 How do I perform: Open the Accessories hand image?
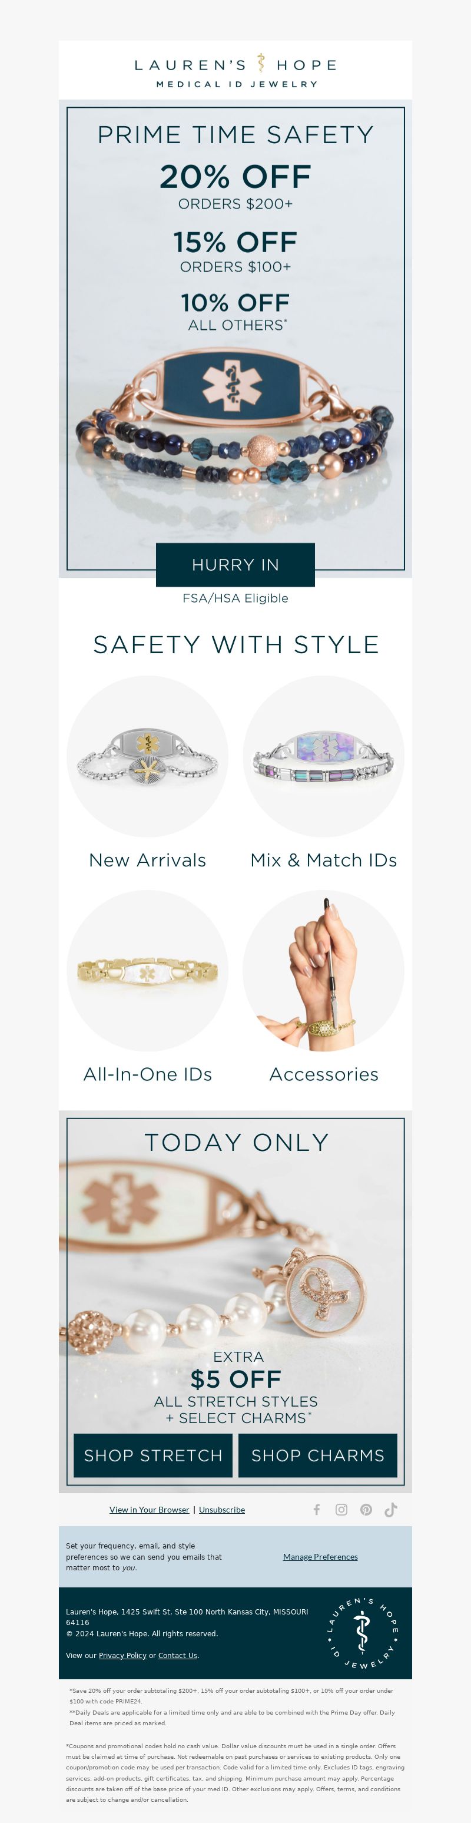coord(324,971)
